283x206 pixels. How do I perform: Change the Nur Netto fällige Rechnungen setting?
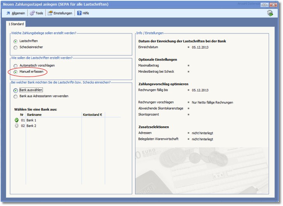pos(212,102)
